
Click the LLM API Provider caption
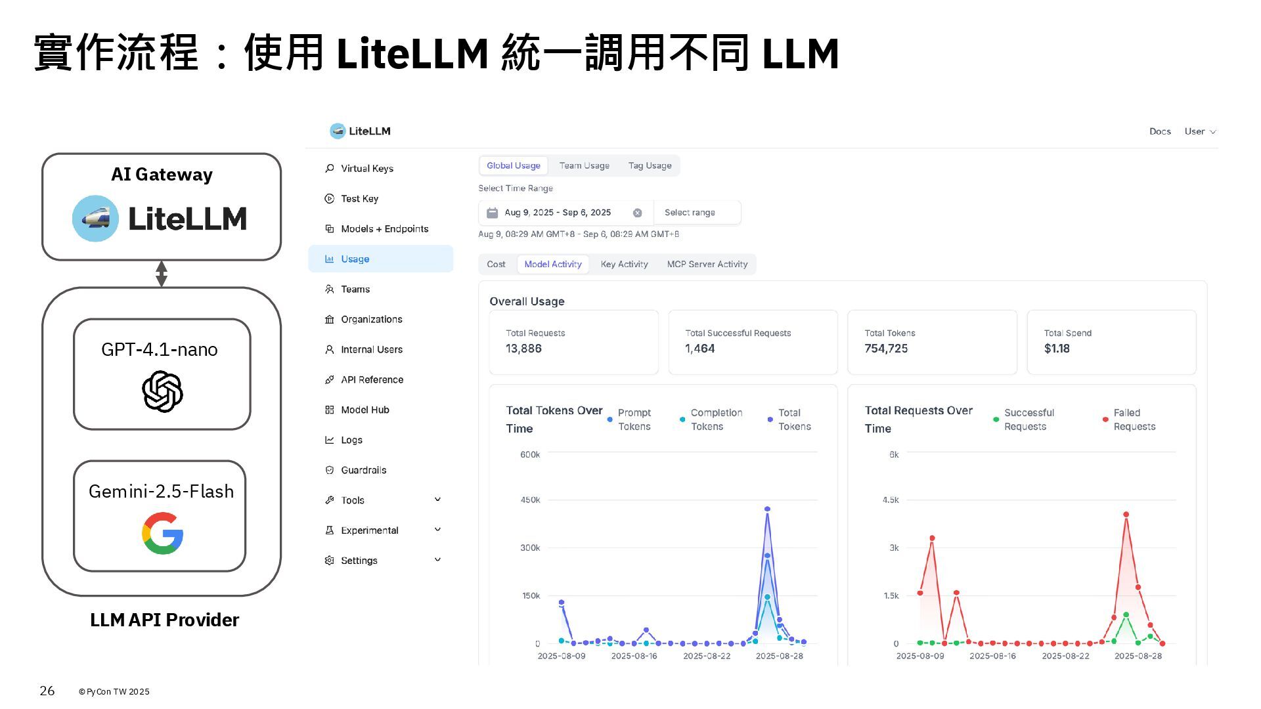[x=164, y=620]
